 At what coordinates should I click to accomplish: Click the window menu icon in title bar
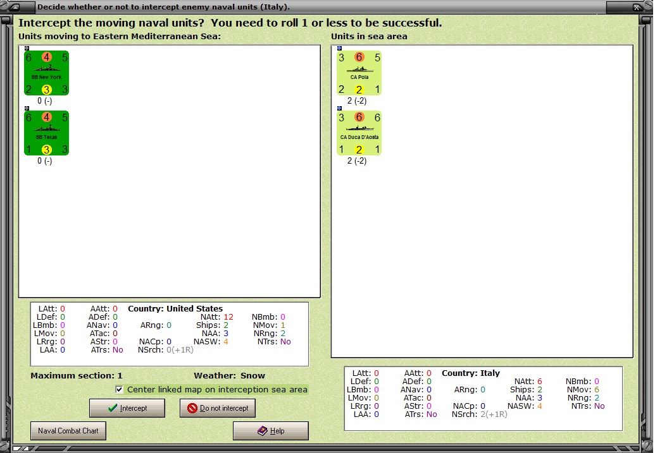[x=14, y=7]
